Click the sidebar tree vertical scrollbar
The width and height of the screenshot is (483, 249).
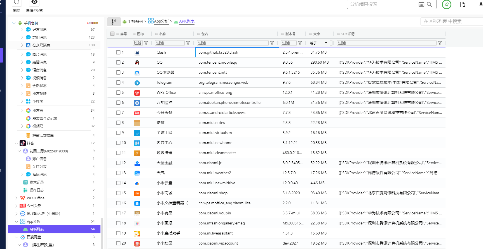click(x=102, y=233)
